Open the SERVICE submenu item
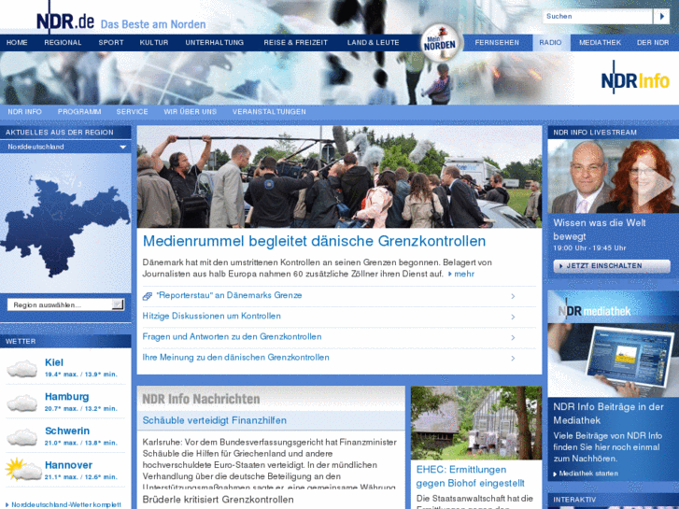679x509 pixels. tap(132, 111)
